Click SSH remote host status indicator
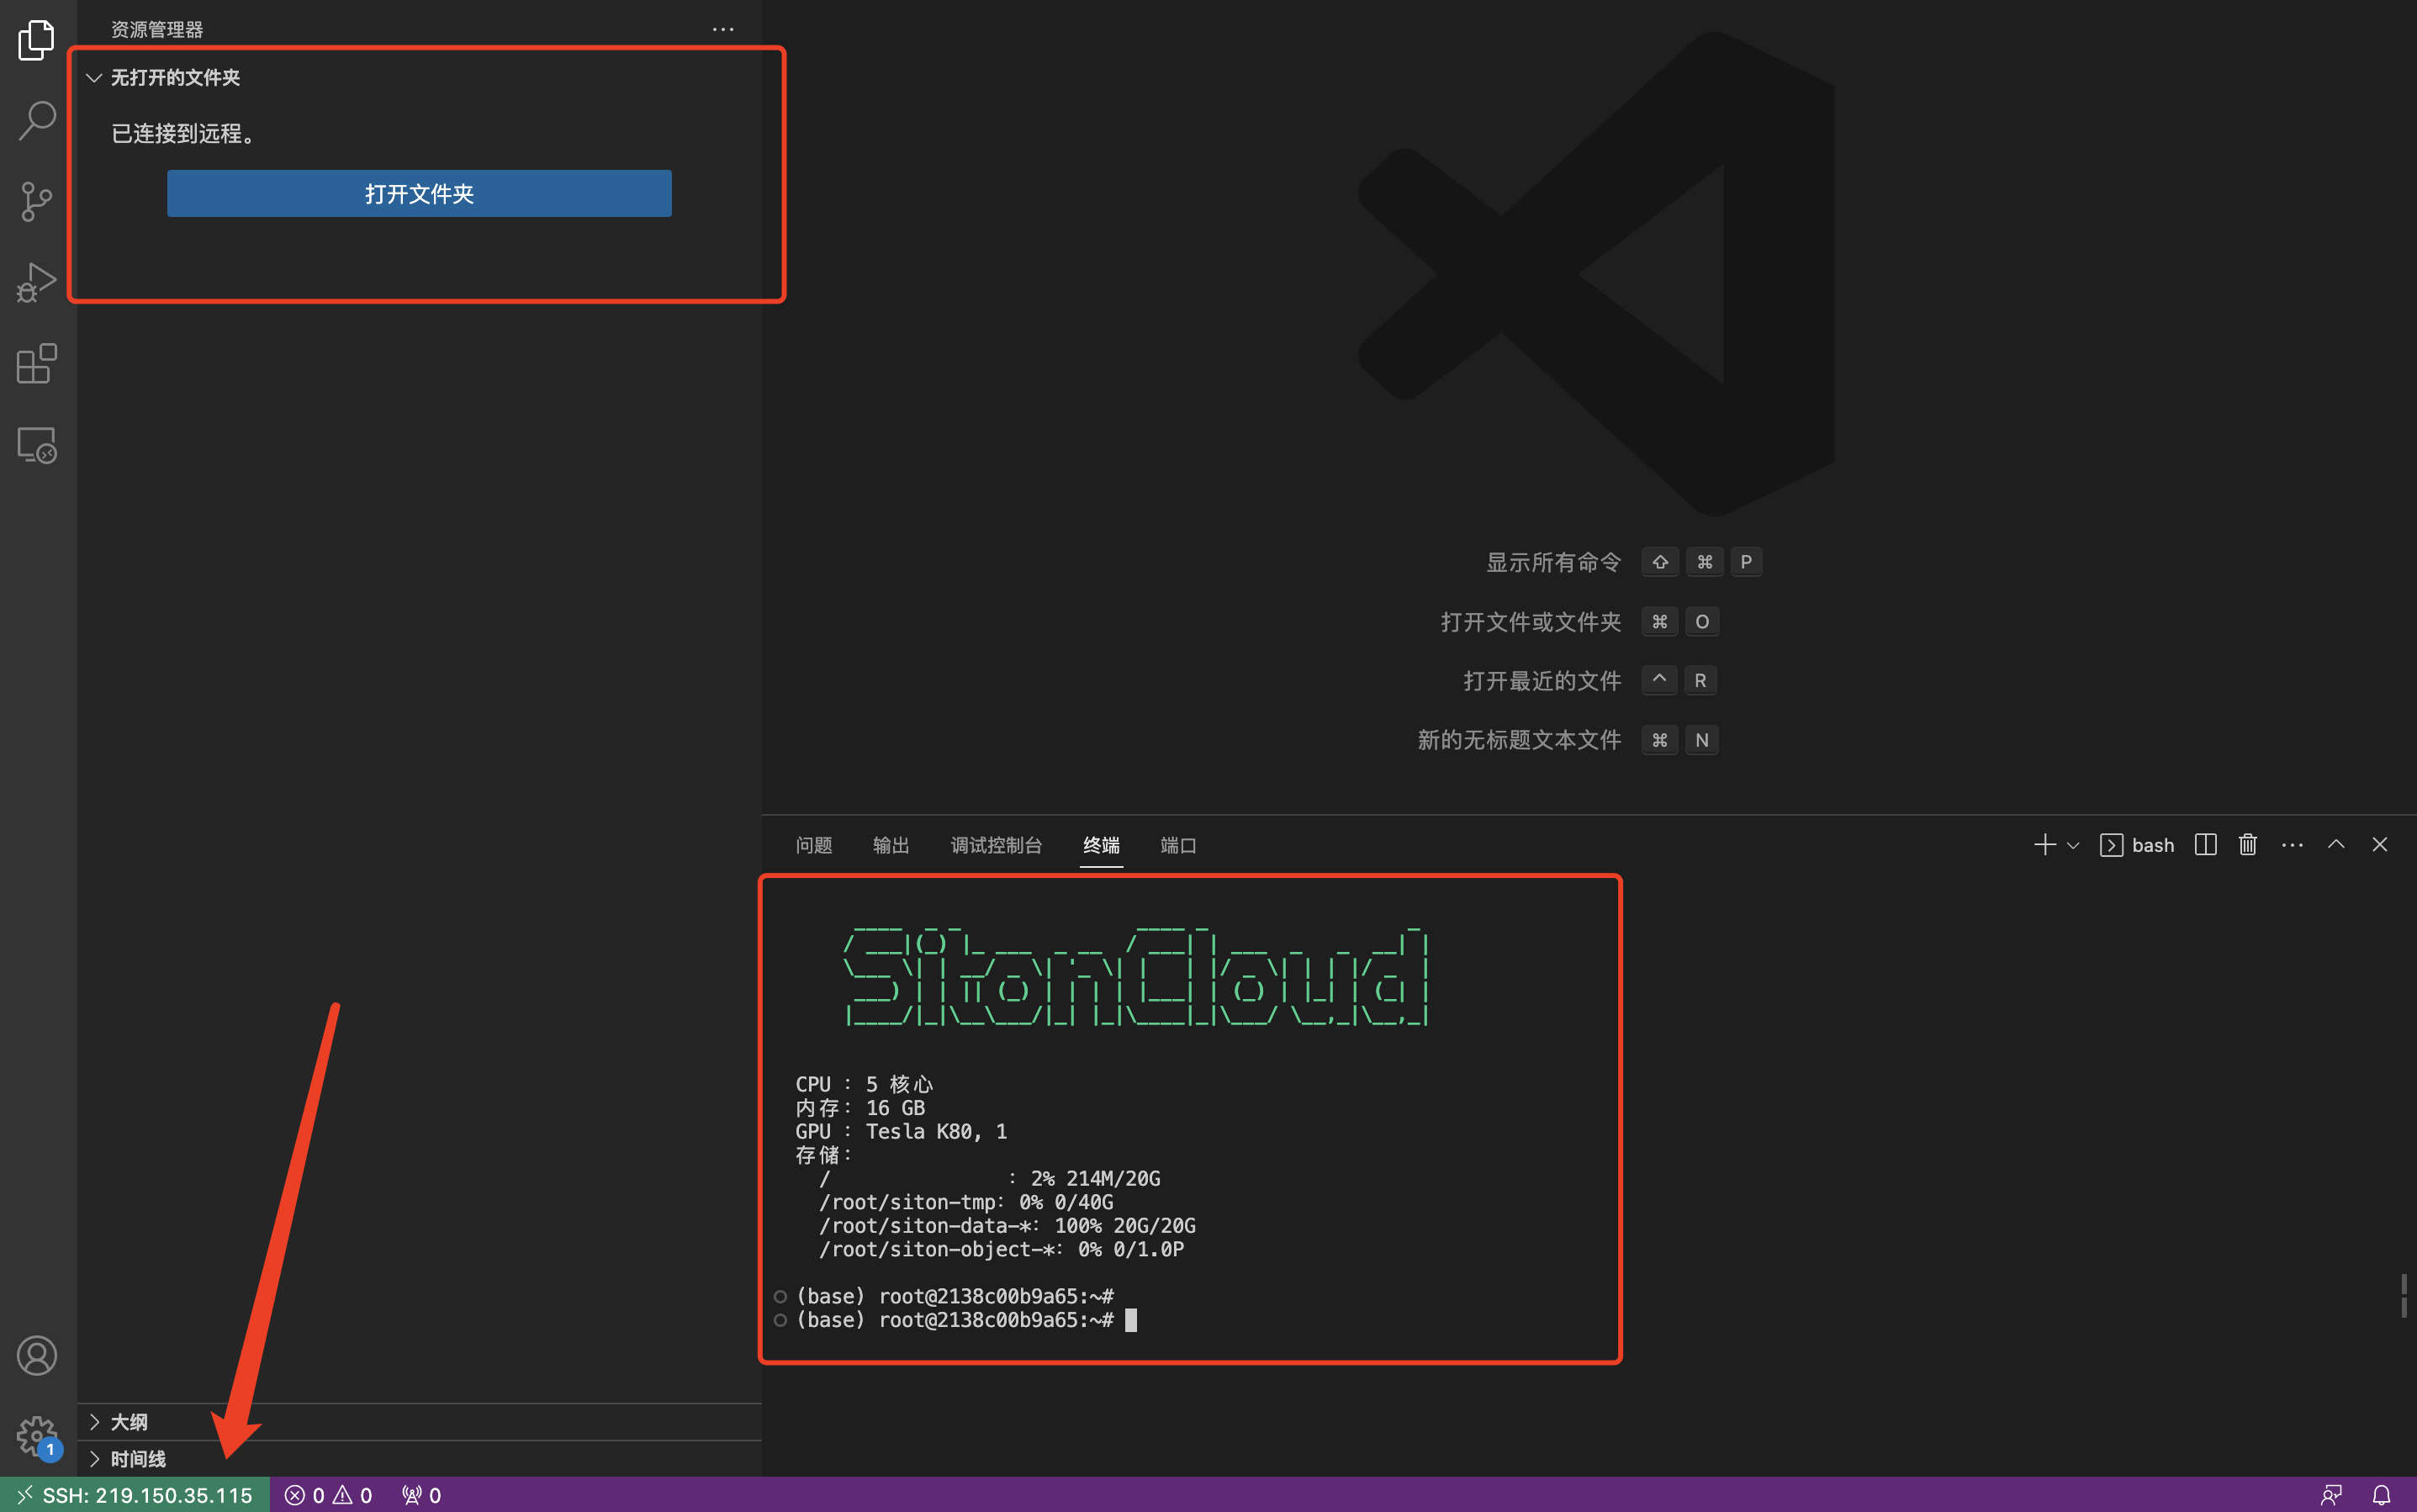This screenshot has height=1512, width=2417. [135, 1495]
